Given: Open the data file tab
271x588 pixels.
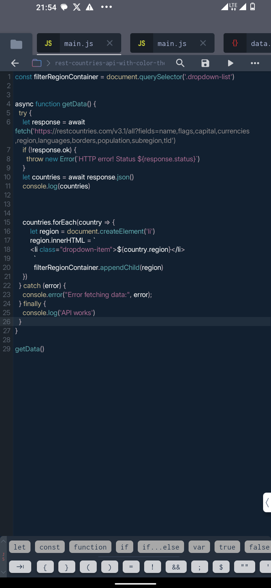Looking at the screenshot, I should click(x=247, y=43).
